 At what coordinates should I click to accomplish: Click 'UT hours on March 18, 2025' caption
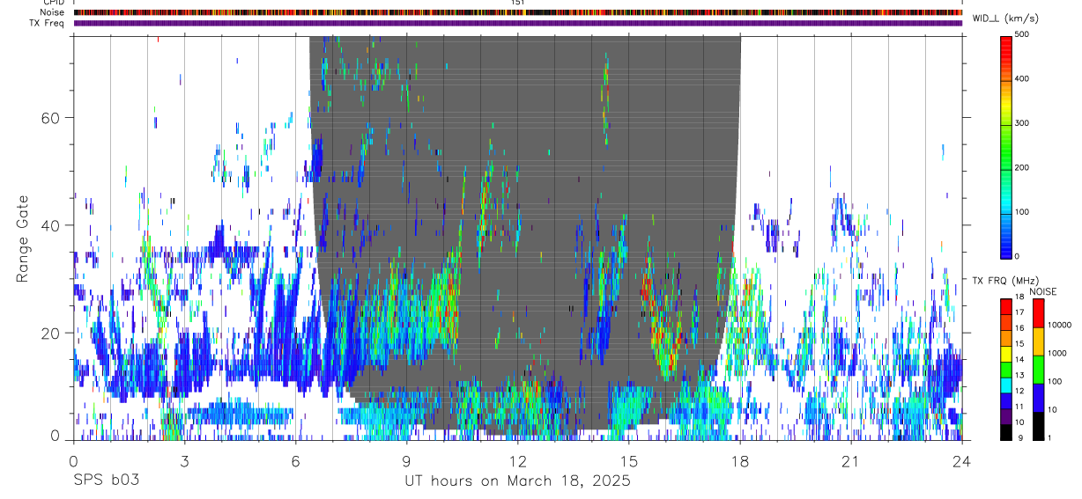coord(517,481)
